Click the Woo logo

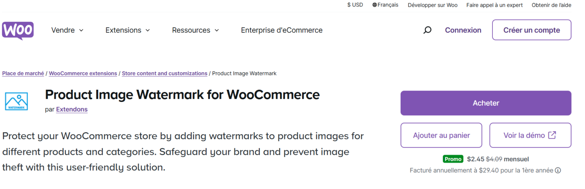tap(18, 30)
